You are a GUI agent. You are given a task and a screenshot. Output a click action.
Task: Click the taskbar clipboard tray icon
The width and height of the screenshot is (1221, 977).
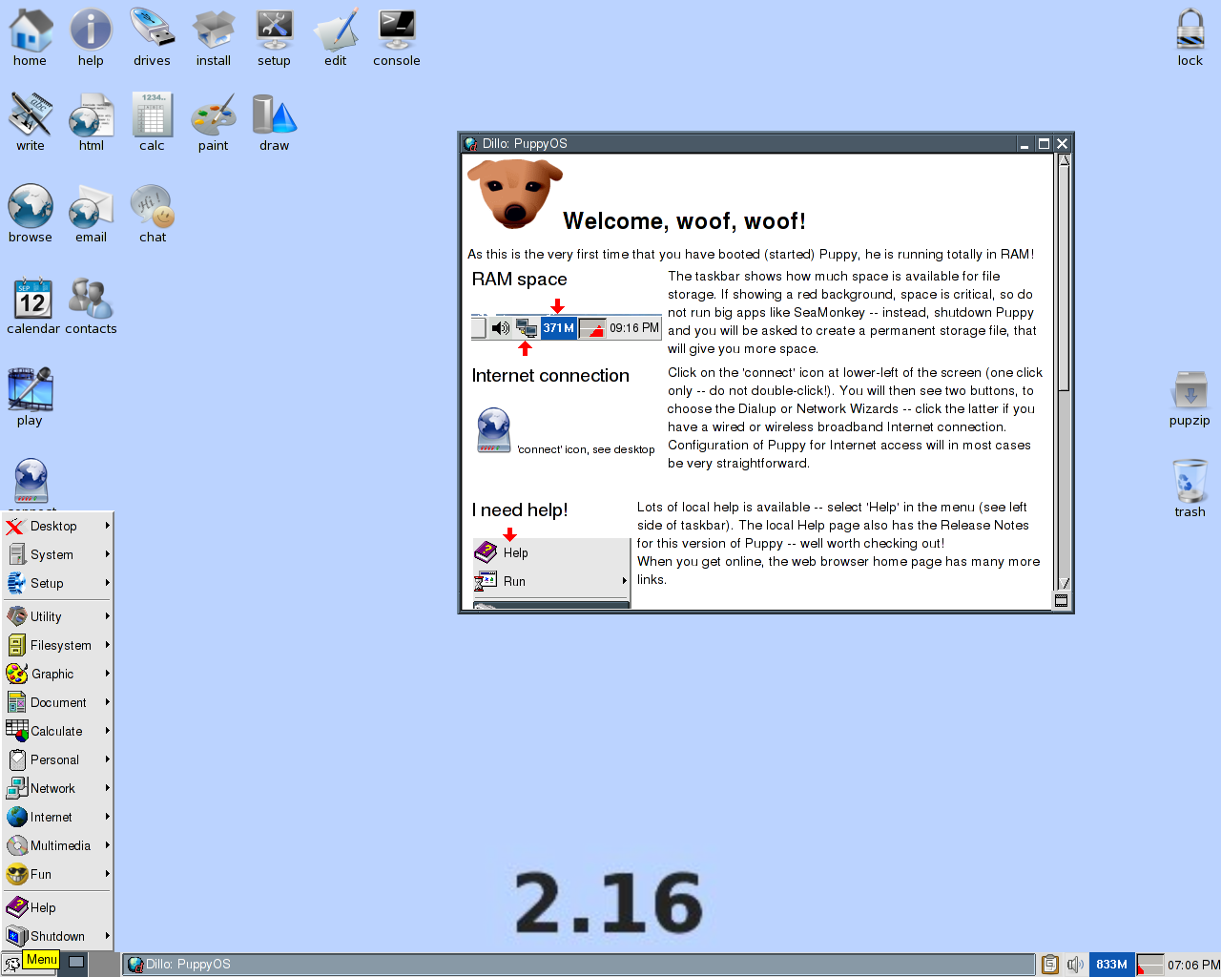point(1050,965)
